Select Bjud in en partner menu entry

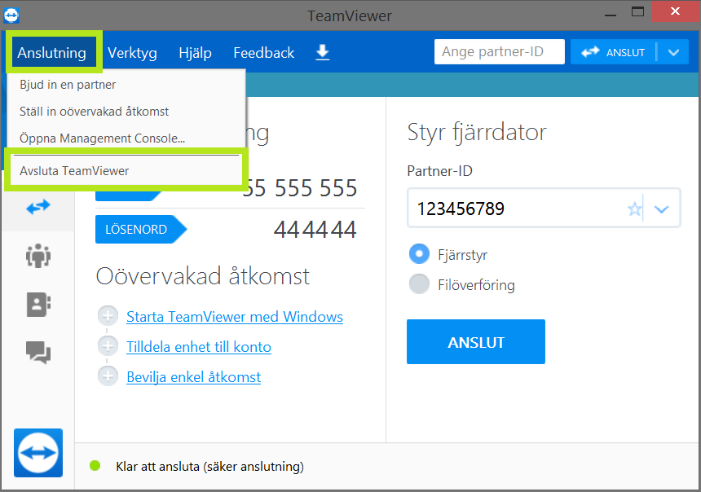click(68, 85)
